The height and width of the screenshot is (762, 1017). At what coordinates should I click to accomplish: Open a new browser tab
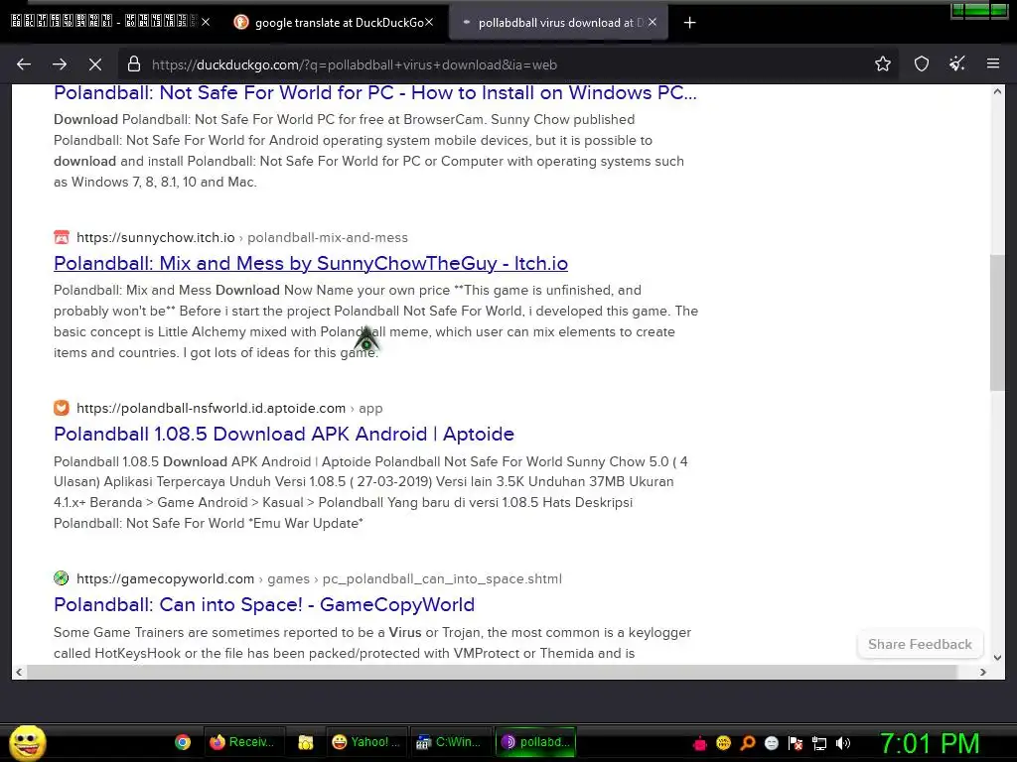point(689,23)
